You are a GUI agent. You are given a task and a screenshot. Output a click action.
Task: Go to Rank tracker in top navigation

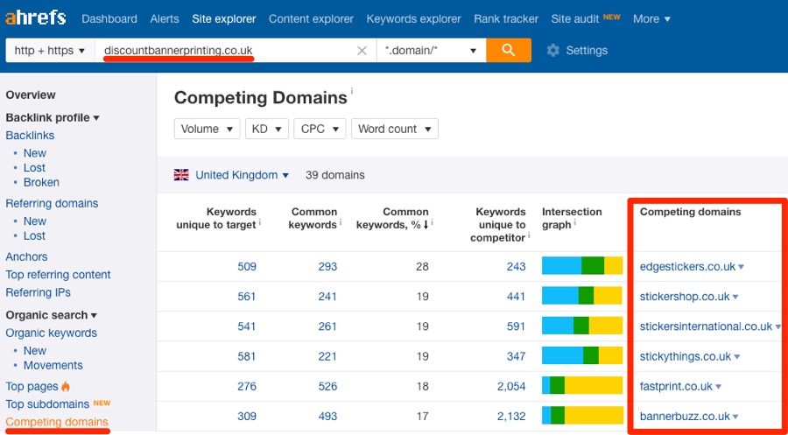(x=507, y=18)
